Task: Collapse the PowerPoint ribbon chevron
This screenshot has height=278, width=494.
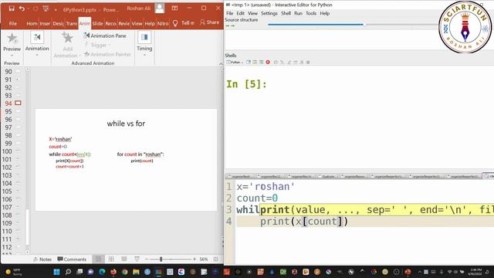Action: (x=221, y=63)
